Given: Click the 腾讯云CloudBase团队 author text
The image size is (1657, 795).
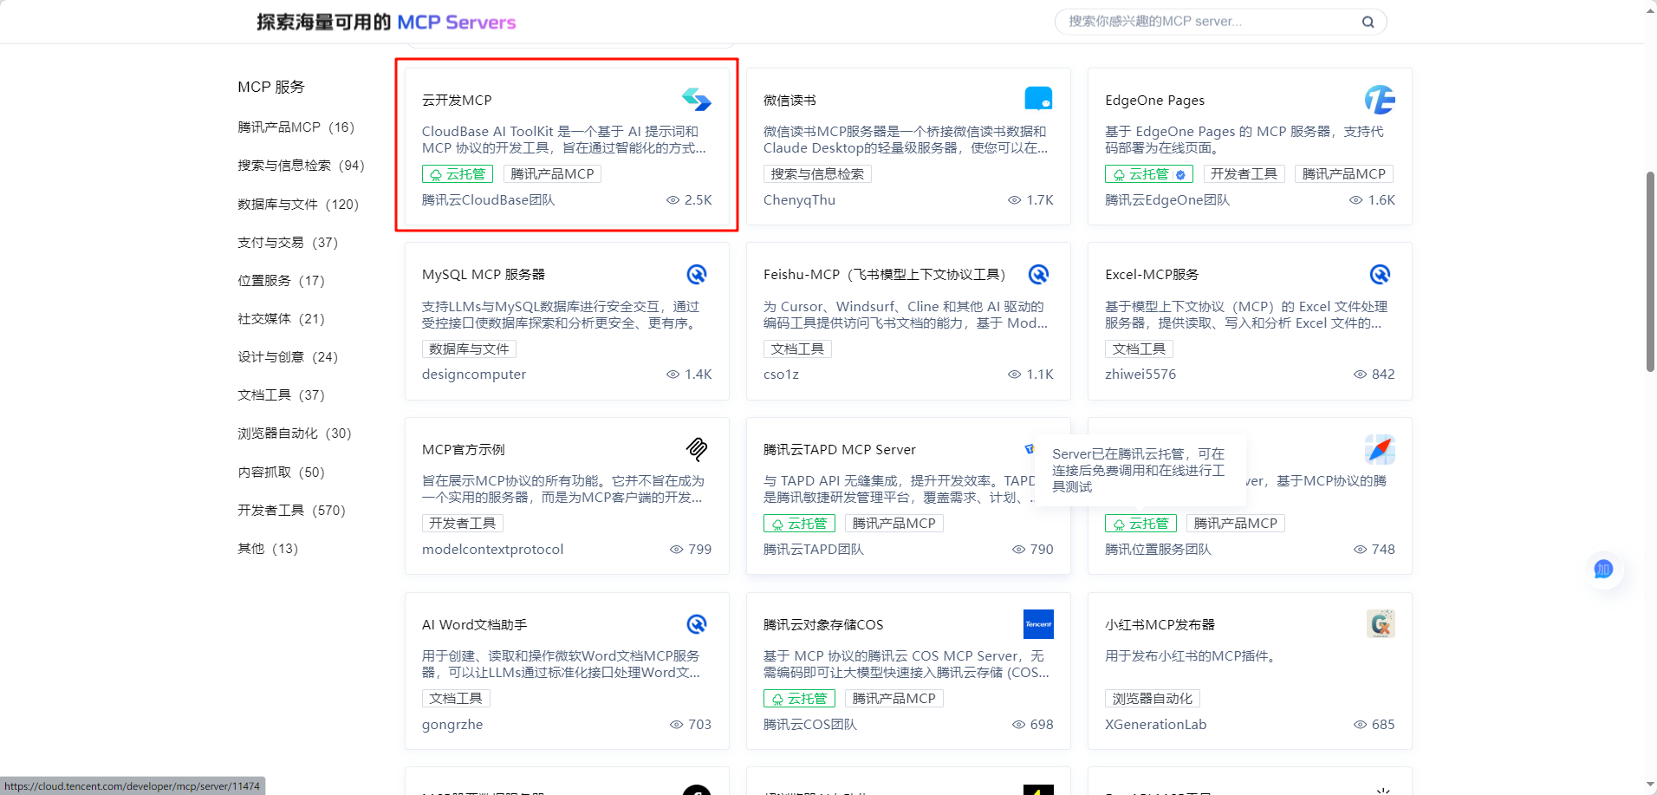Looking at the screenshot, I should click(488, 200).
